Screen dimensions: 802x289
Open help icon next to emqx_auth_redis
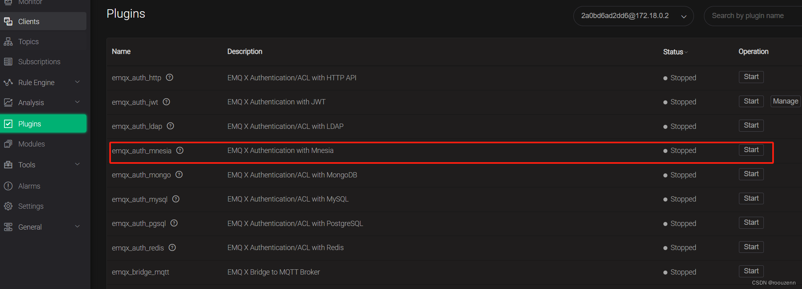pos(172,248)
